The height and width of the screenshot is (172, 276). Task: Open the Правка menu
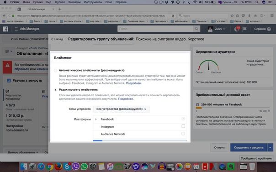[x=38, y=2]
